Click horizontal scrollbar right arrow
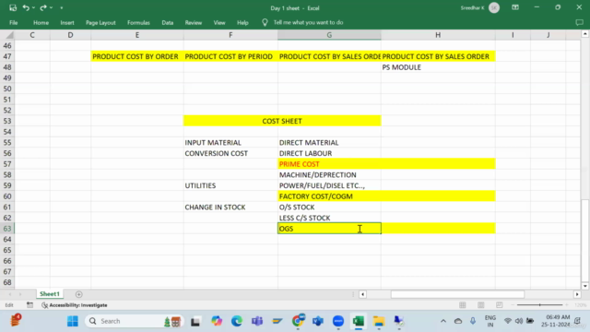 point(577,294)
